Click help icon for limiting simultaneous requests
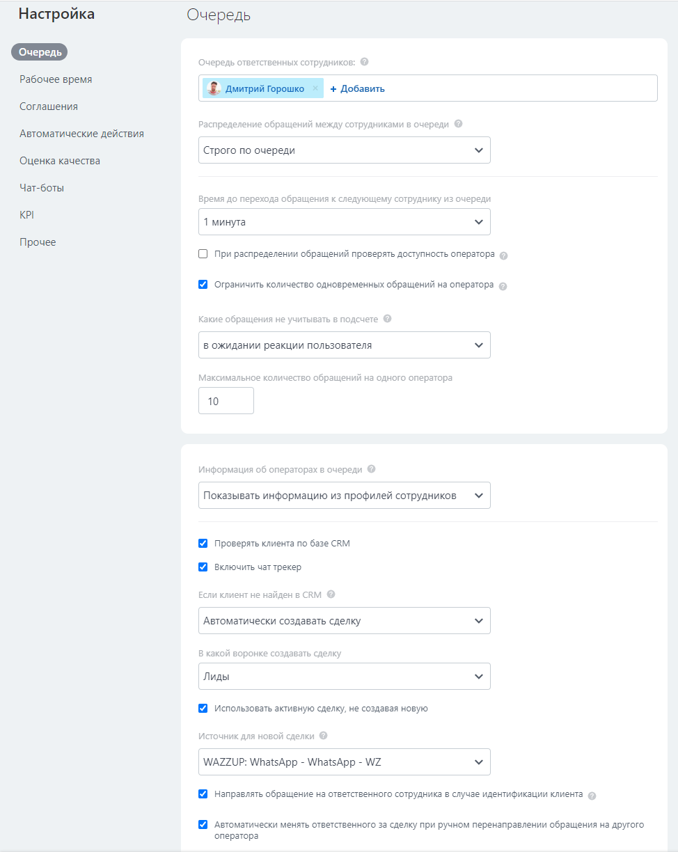Image resolution: width=678 pixels, height=852 pixels. coord(503,285)
